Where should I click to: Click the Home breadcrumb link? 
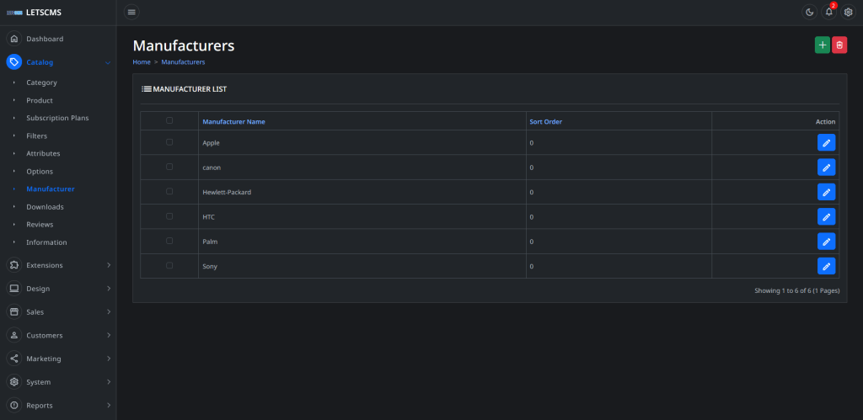[142, 62]
